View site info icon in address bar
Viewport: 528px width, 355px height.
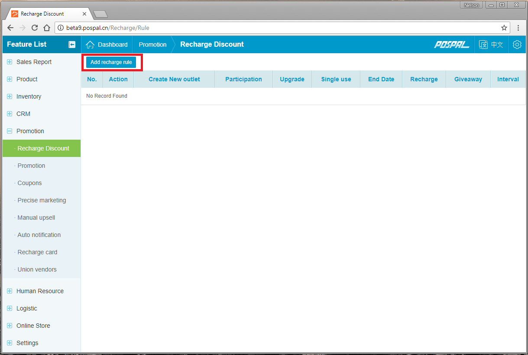tap(61, 28)
